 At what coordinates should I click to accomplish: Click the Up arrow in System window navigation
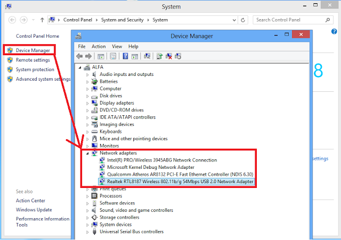click(42, 20)
